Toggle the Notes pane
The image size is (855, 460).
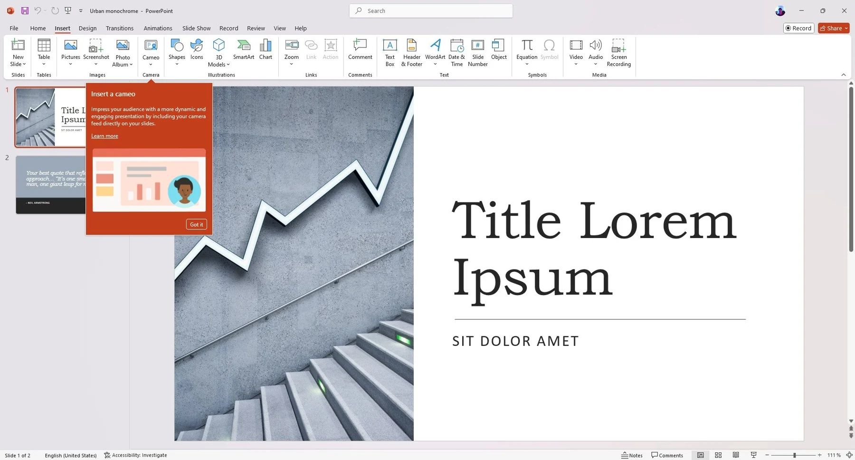coord(632,455)
